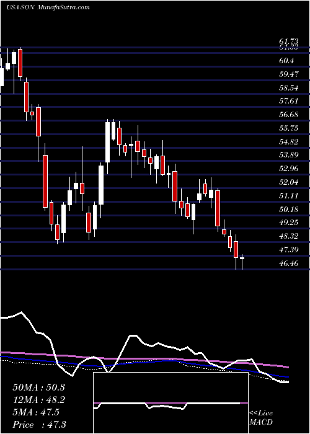Screen dimensions: 310x434
Task: Click the 50.18 price axis label
Action: 289,210
